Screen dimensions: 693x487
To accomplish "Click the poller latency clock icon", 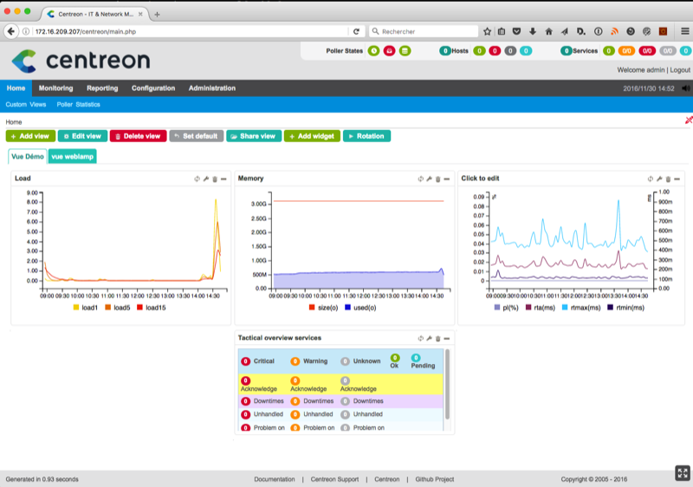I will pyautogui.click(x=374, y=51).
